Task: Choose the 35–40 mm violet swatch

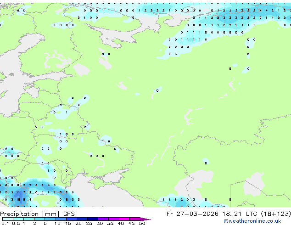Action: [114, 219]
